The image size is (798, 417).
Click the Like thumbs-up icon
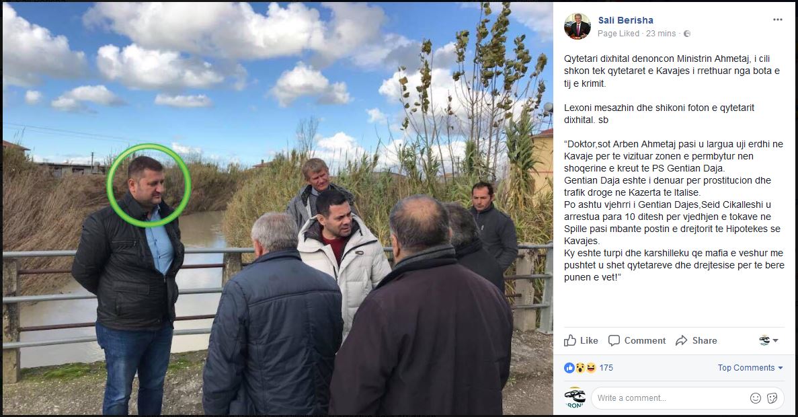pyautogui.click(x=570, y=340)
